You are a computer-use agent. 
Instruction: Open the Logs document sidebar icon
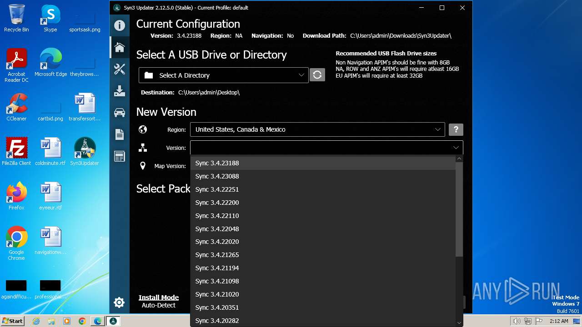pyautogui.click(x=120, y=134)
